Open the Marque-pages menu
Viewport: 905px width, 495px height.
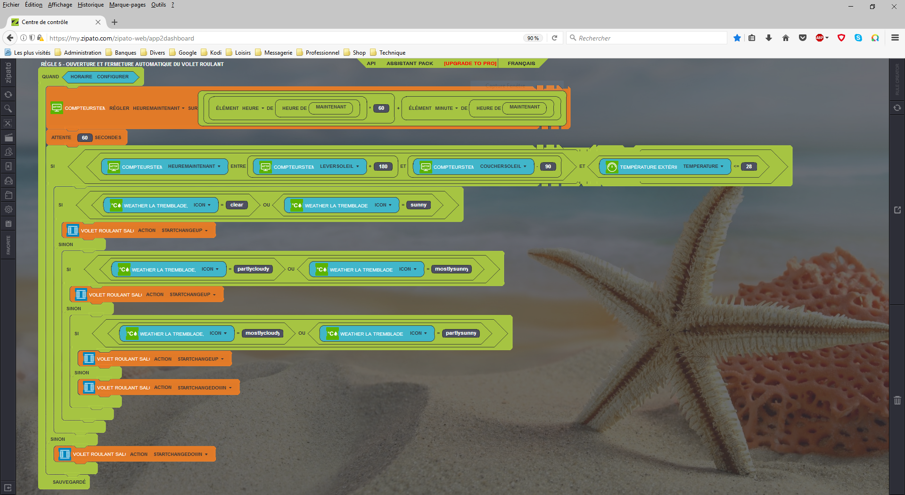pos(127,5)
